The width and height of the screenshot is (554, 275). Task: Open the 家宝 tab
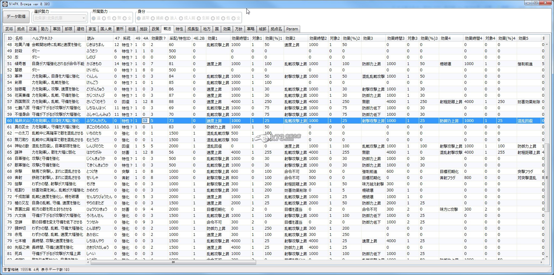pyautogui.click(x=92, y=29)
